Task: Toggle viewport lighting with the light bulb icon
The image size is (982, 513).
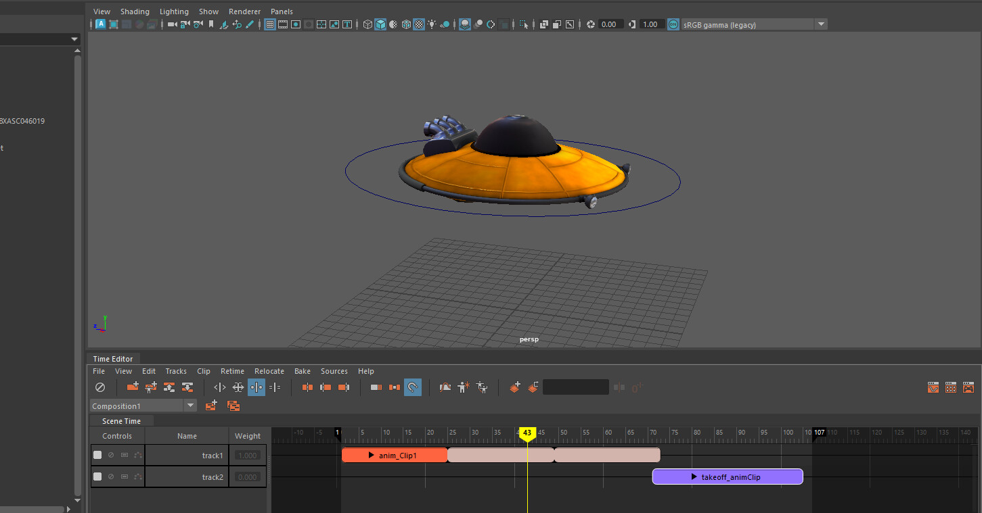Action: [432, 24]
